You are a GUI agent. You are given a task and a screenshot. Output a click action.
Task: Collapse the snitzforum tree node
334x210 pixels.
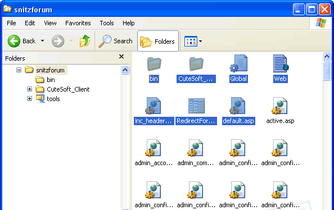19,70
